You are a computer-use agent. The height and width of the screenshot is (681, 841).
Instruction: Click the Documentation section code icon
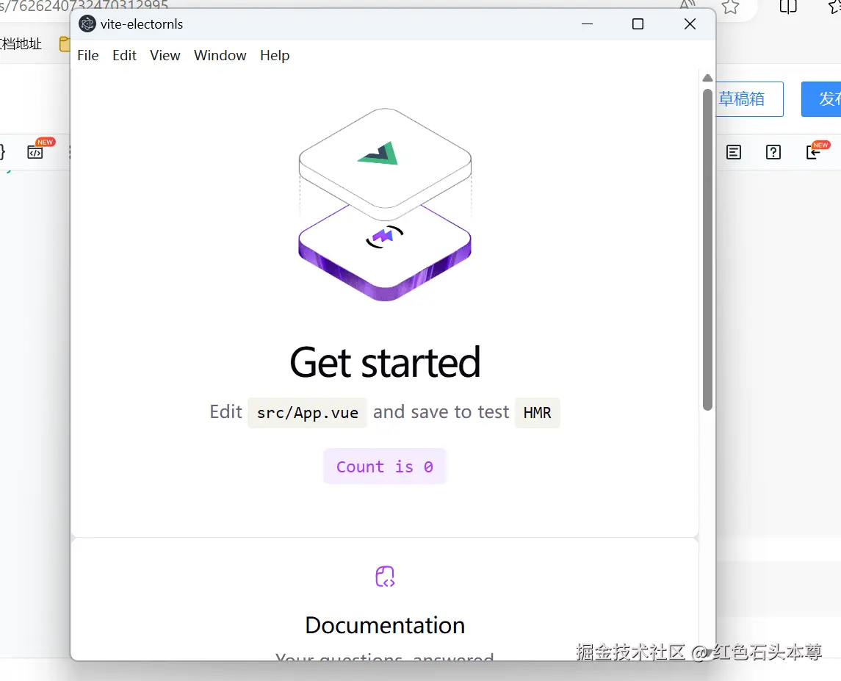click(x=385, y=577)
